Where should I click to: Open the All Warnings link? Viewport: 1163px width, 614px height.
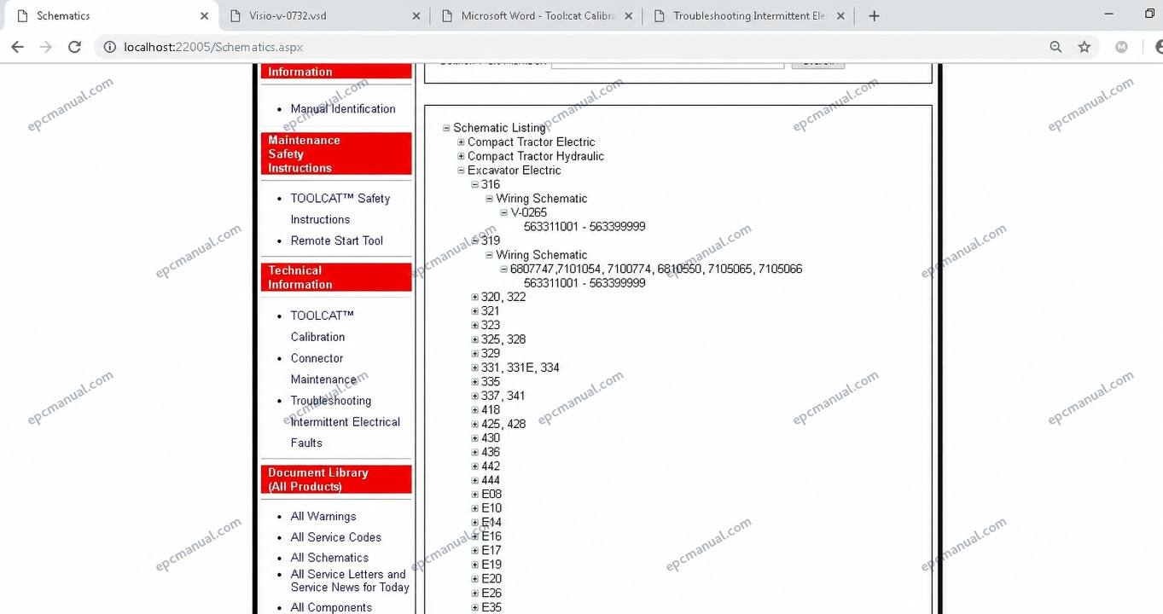pyautogui.click(x=323, y=516)
